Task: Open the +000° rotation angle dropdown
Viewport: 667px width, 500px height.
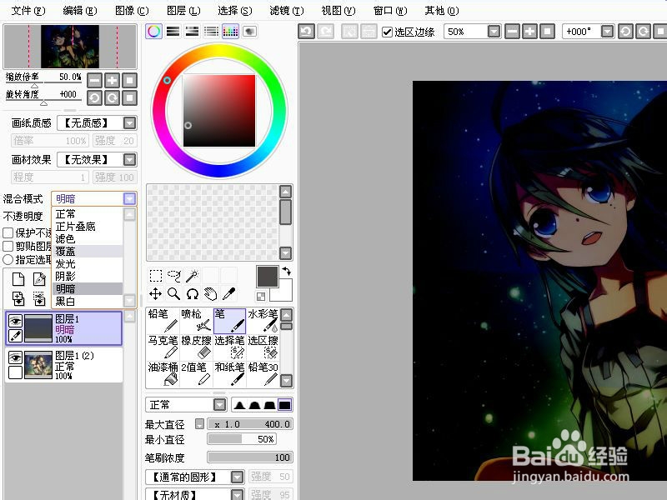Action: [x=608, y=32]
